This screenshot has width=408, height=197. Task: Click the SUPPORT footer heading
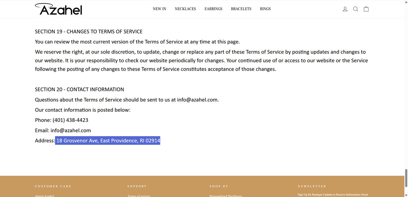137,187
